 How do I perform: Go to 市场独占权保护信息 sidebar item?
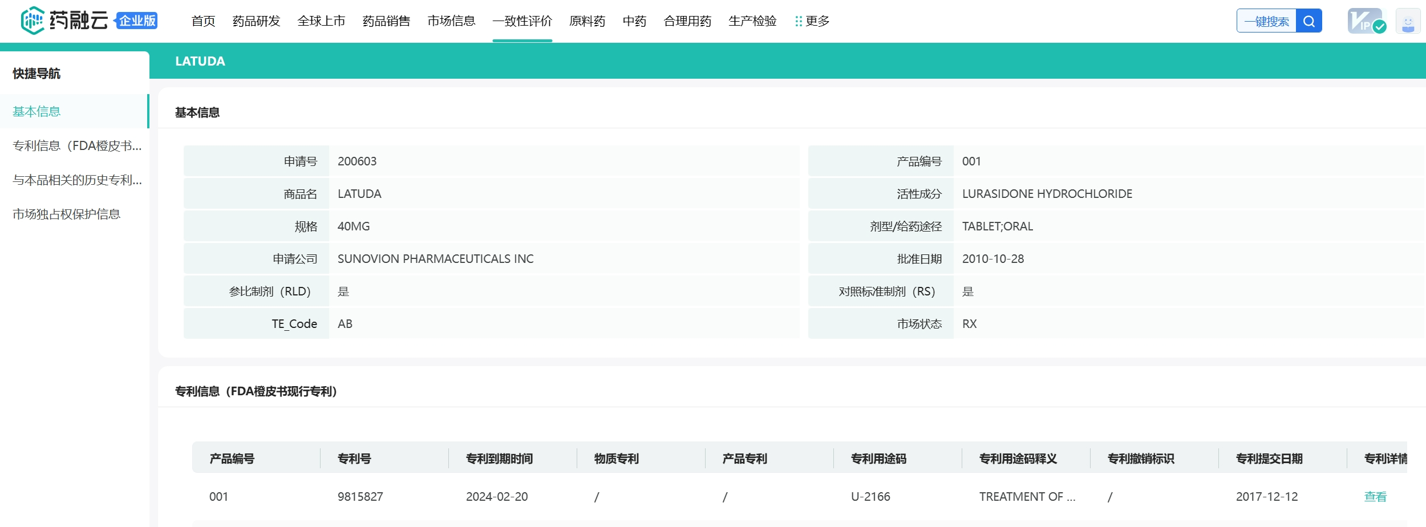(x=66, y=214)
